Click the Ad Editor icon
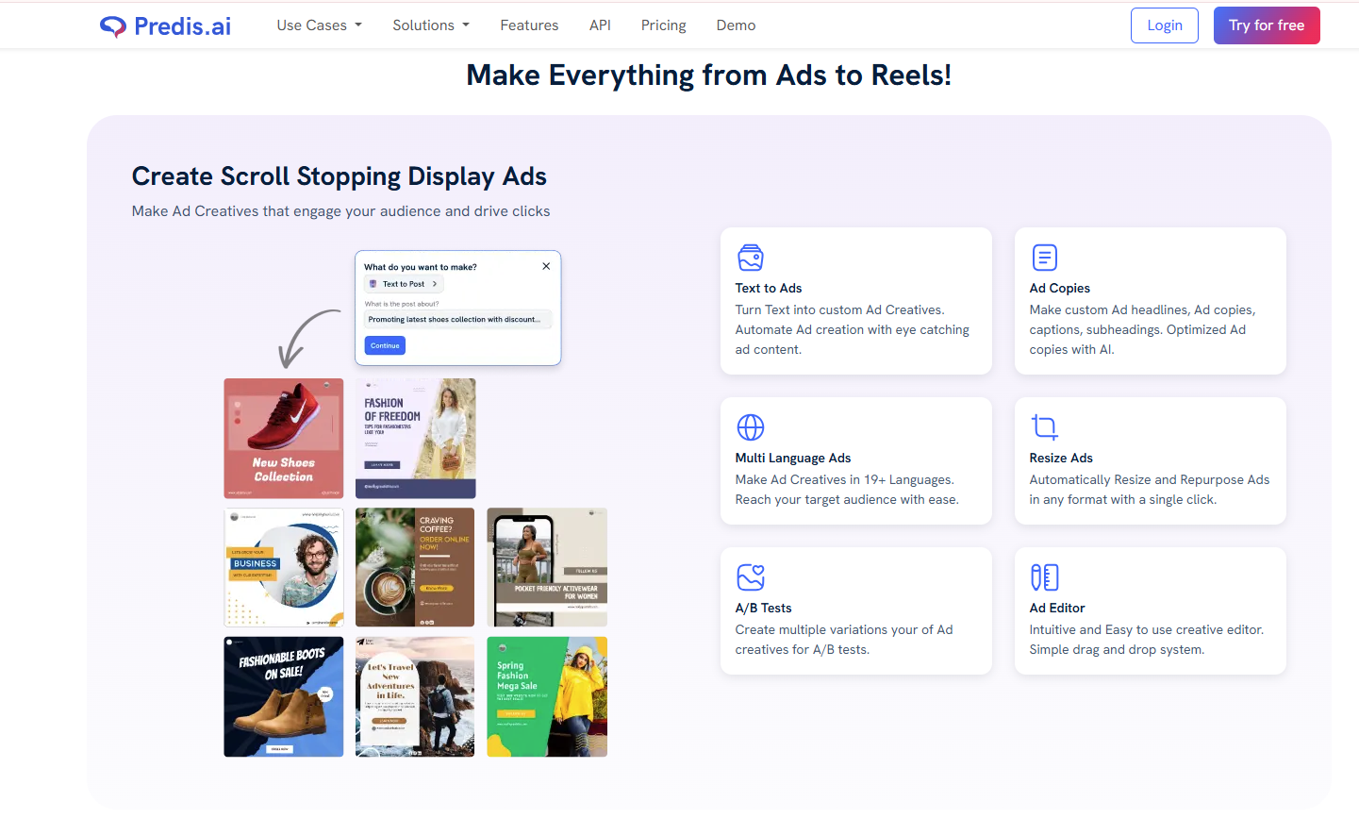This screenshot has height=835, width=1359. 1045,577
